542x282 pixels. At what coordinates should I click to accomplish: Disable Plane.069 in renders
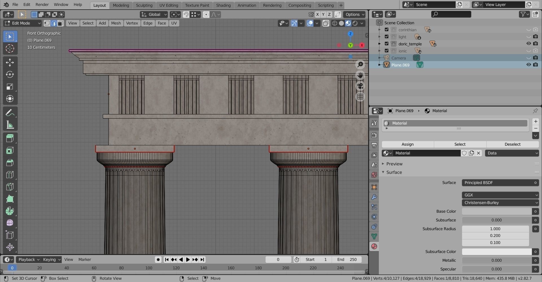coord(536,65)
